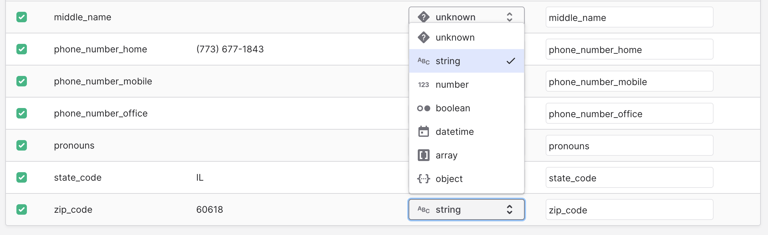Click the chevrons on the unknown type selector
Viewport: 768px width, 235px height.
tap(510, 17)
